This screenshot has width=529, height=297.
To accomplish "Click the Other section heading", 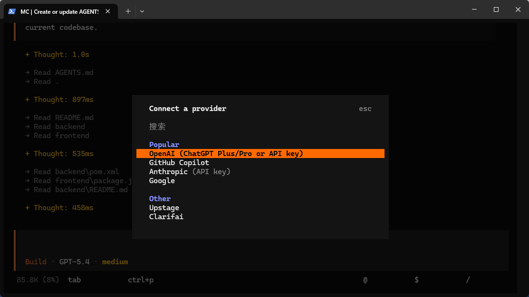I will pos(160,199).
